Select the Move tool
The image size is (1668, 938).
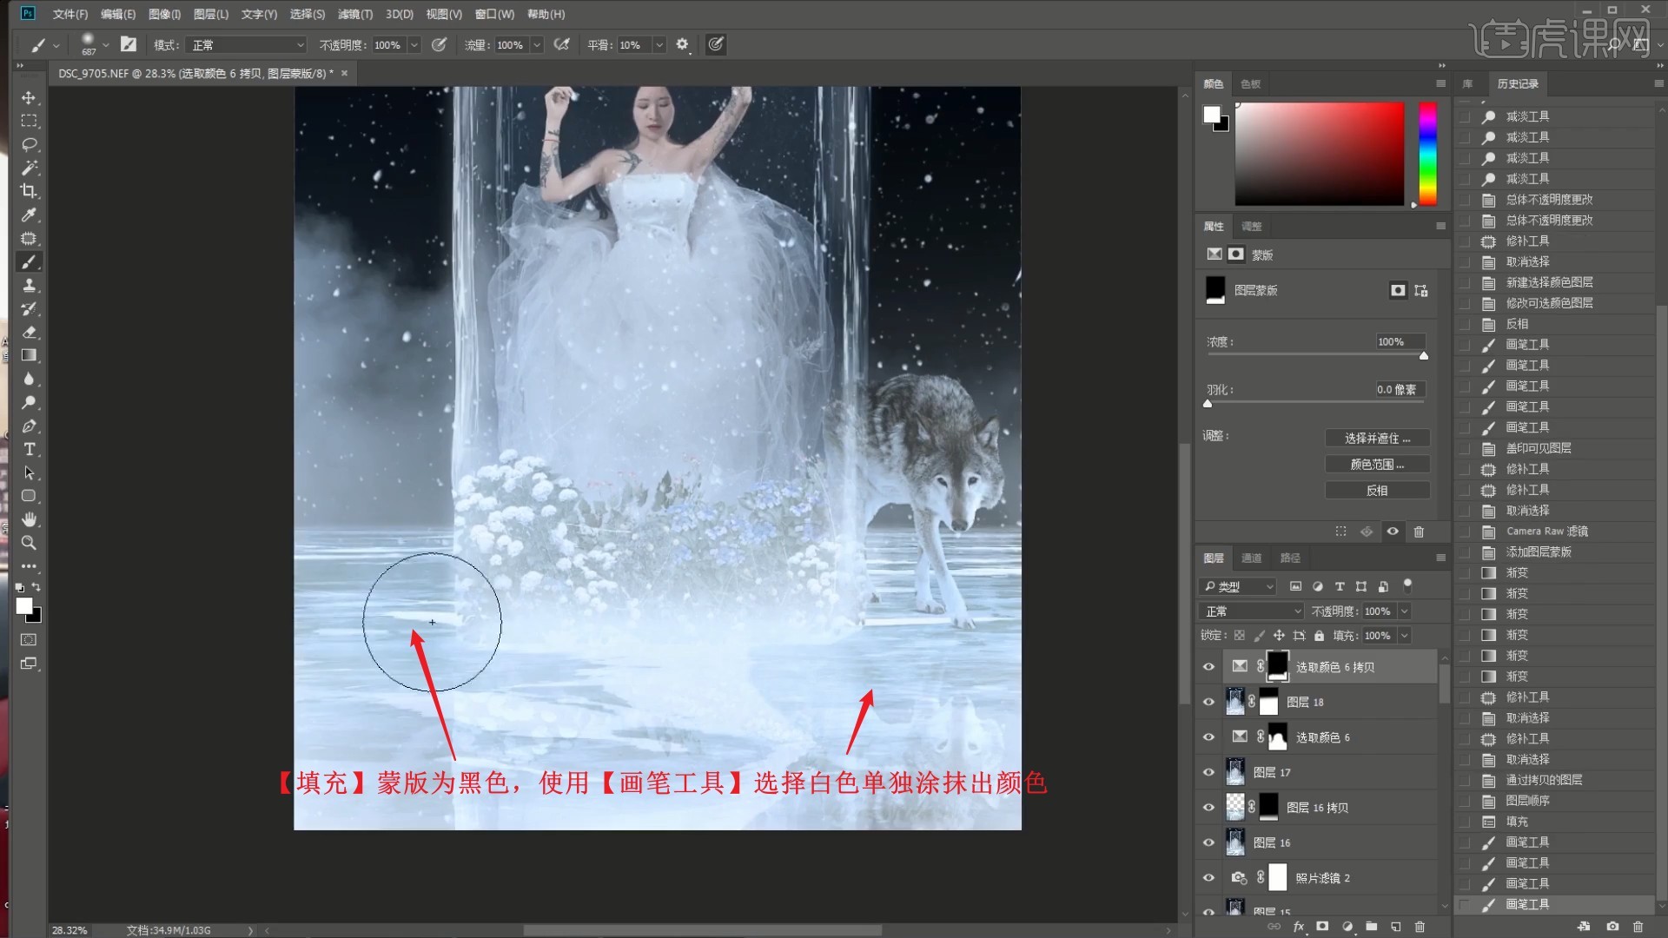(x=29, y=97)
